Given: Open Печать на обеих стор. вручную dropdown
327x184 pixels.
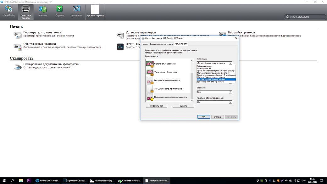Looking at the screenshot, I should tap(214, 102).
